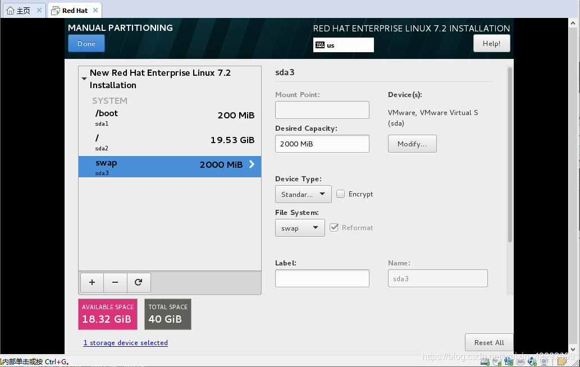
Task: Click the partition panel vertical scrollbar
Action: coord(510,155)
